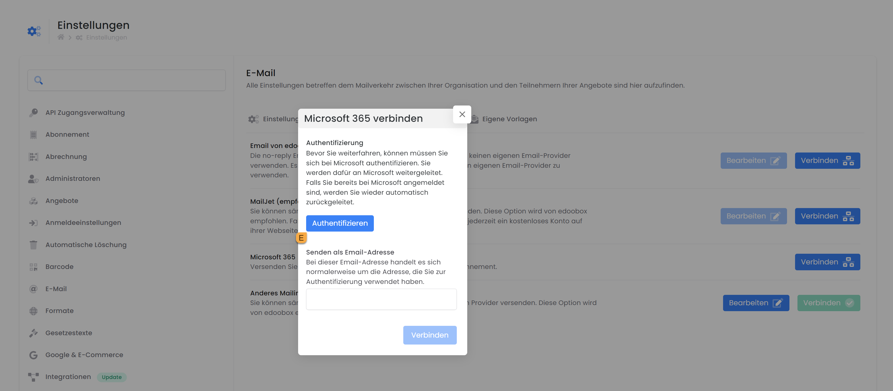Click the Authentifizieren button
Screen dimensions: 893x391
click(339, 223)
